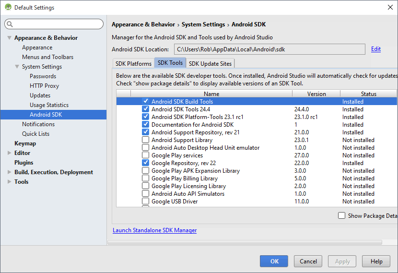
Task: Uncheck Android SDK Platform-Tools 23.1 rc1
Action: point(145,117)
